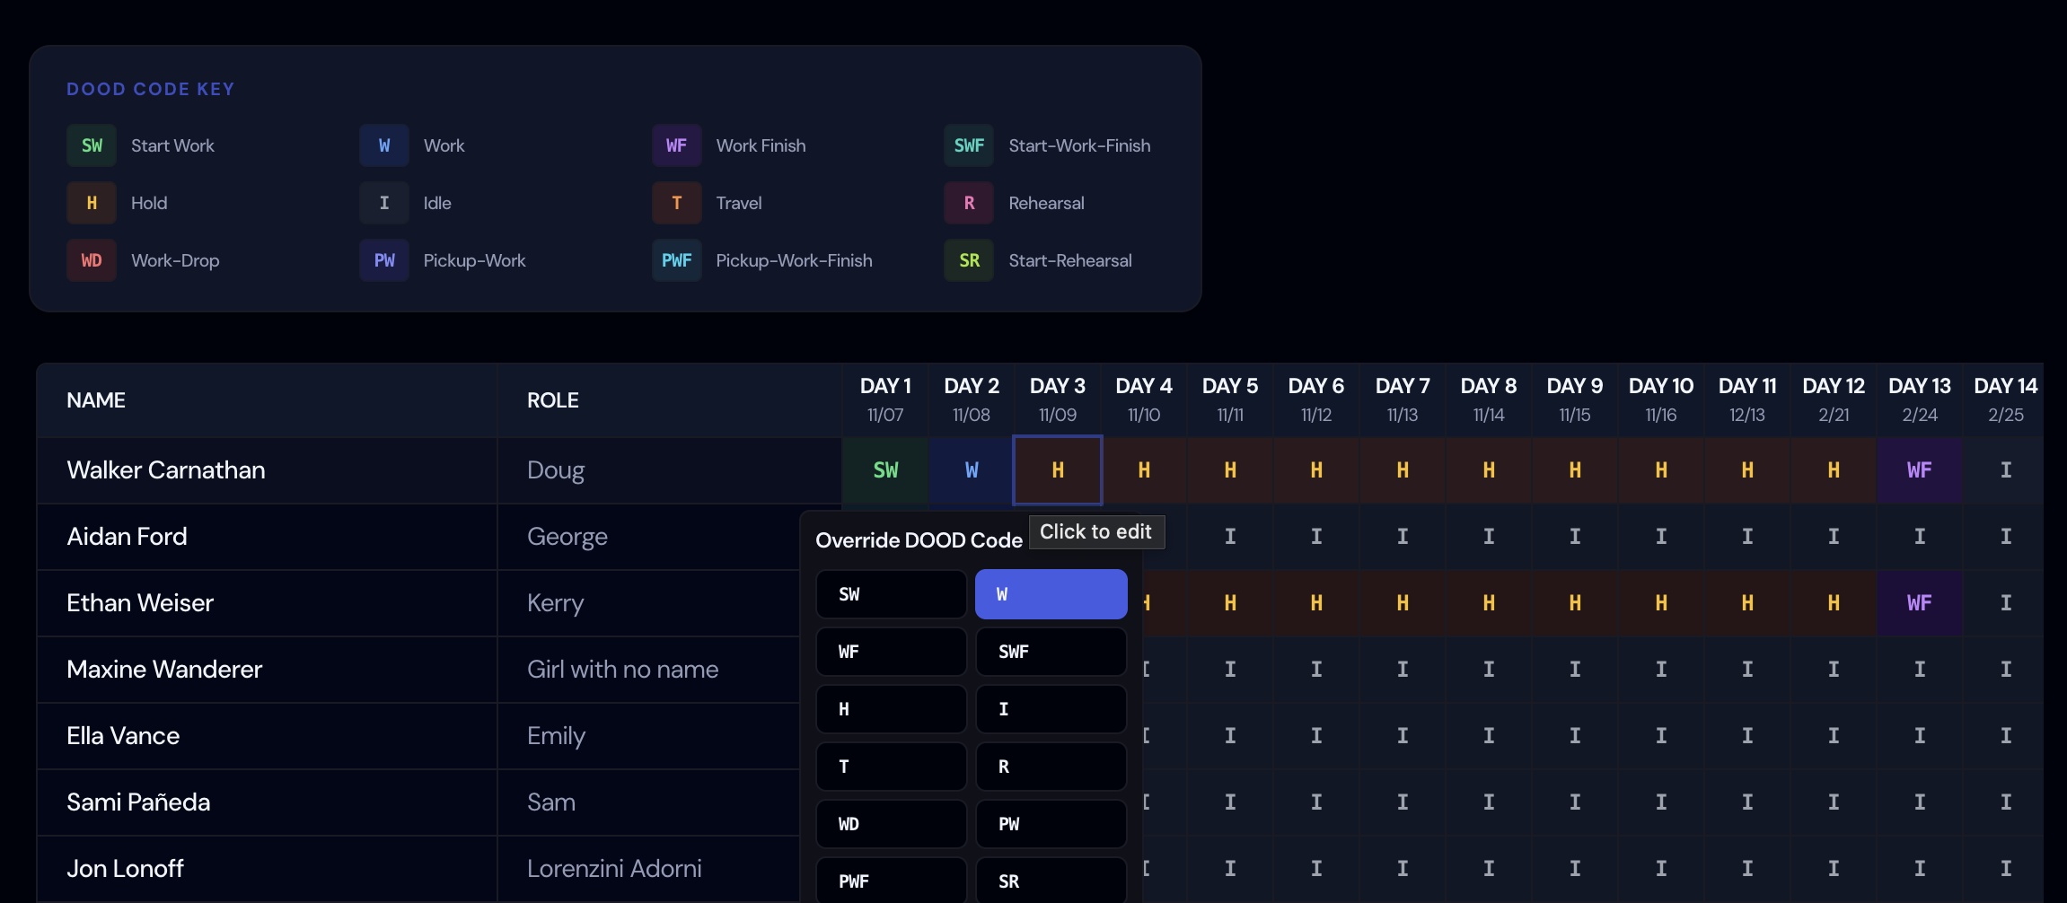Choose the I code in the override popup
The image size is (2067, 903).
pos(1051,708)
